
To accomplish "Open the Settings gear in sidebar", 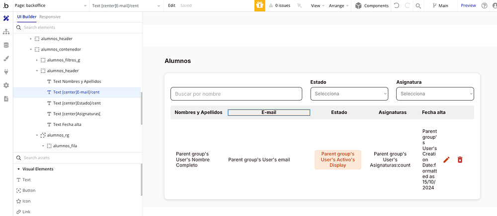I will [6, 85].
